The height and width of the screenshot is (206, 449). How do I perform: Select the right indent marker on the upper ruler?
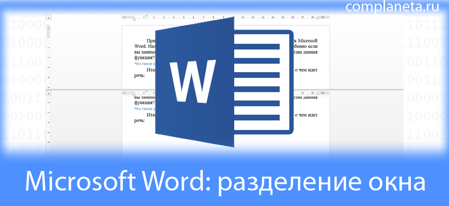click(x=317, y=19)
